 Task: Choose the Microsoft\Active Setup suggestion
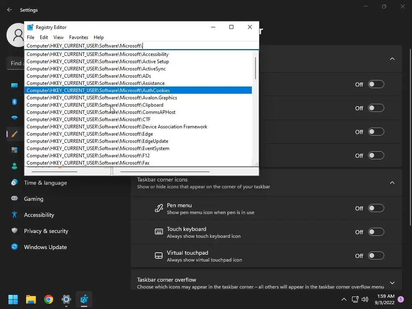point(138,62)
